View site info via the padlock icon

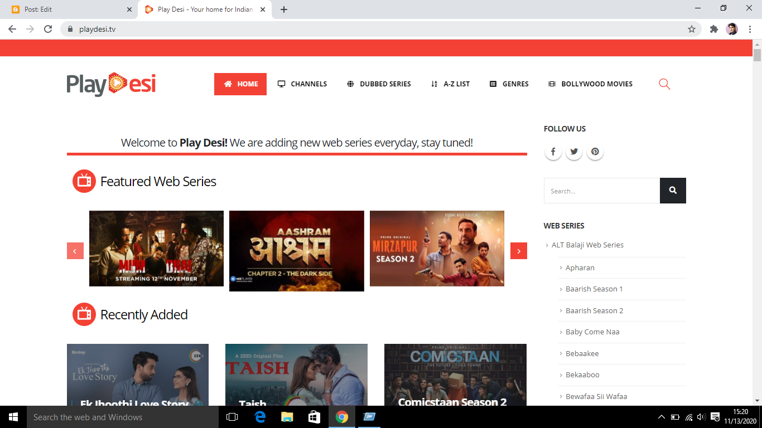point(70,29)
